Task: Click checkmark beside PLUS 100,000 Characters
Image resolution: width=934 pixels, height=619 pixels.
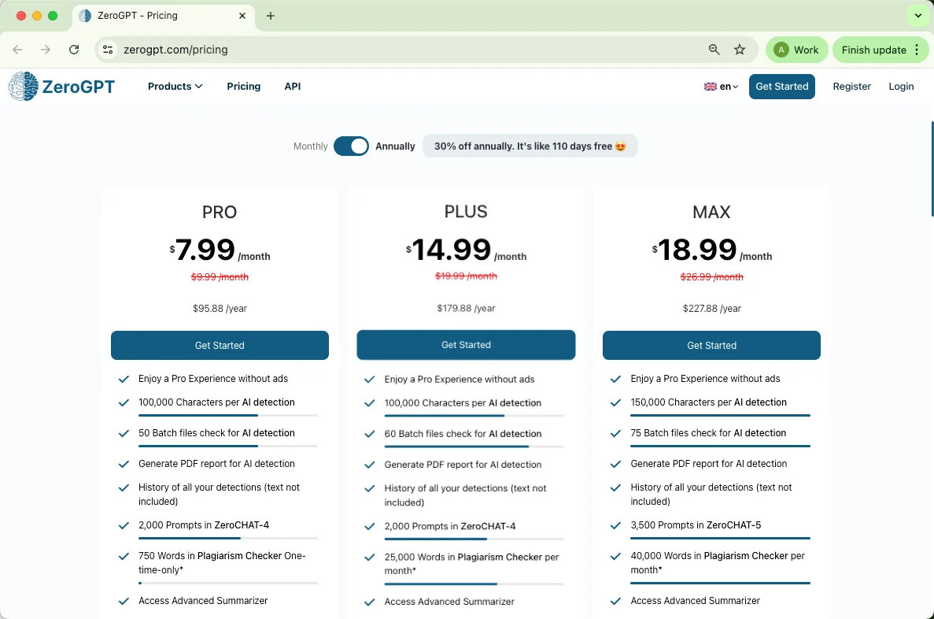Action: pyautogui.click(x=369, y=403)
